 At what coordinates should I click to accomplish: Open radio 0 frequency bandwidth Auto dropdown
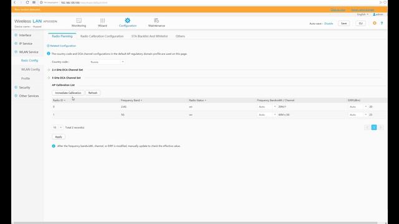tap(267, 107)
